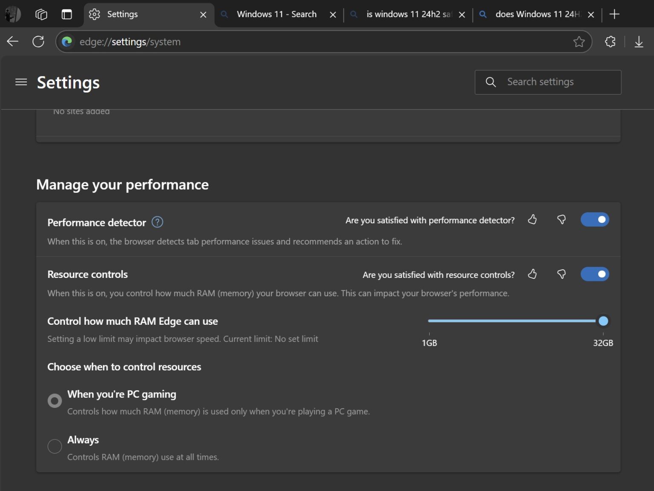Click the Back navigation arrow

pos(12,41)
